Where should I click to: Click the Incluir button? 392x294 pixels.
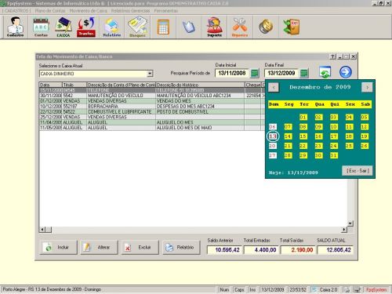point(59,247)
